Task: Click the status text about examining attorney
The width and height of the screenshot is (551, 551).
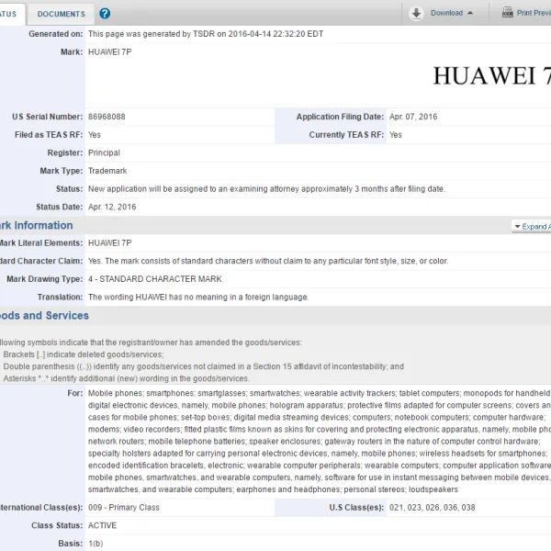Action: click(x=266, y=188)
